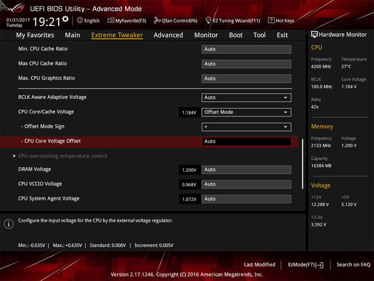Click the Qfan Control fan icon

157,20
